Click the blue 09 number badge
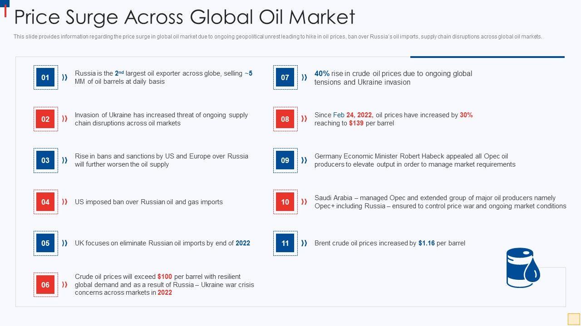 [x=285, y=160]
